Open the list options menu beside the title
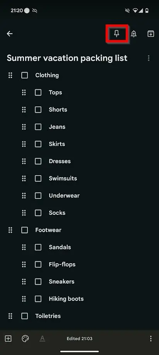 (149, 58)
